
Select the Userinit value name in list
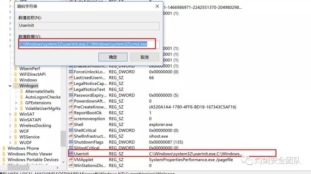[x=81, y=154]
